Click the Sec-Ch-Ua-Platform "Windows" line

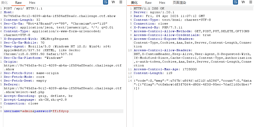pyautogui.click(x=33, y=58)
